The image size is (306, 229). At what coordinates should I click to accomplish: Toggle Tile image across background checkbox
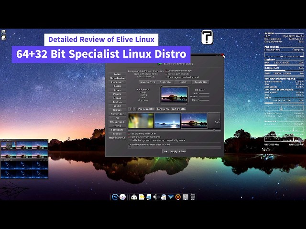click(166, 77)
